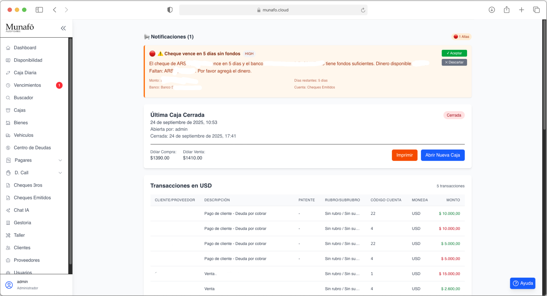Click the Chat IA sparkle icon
This screenshot has height=296, width=547.
pyautogui.click(x=8, y=210)
